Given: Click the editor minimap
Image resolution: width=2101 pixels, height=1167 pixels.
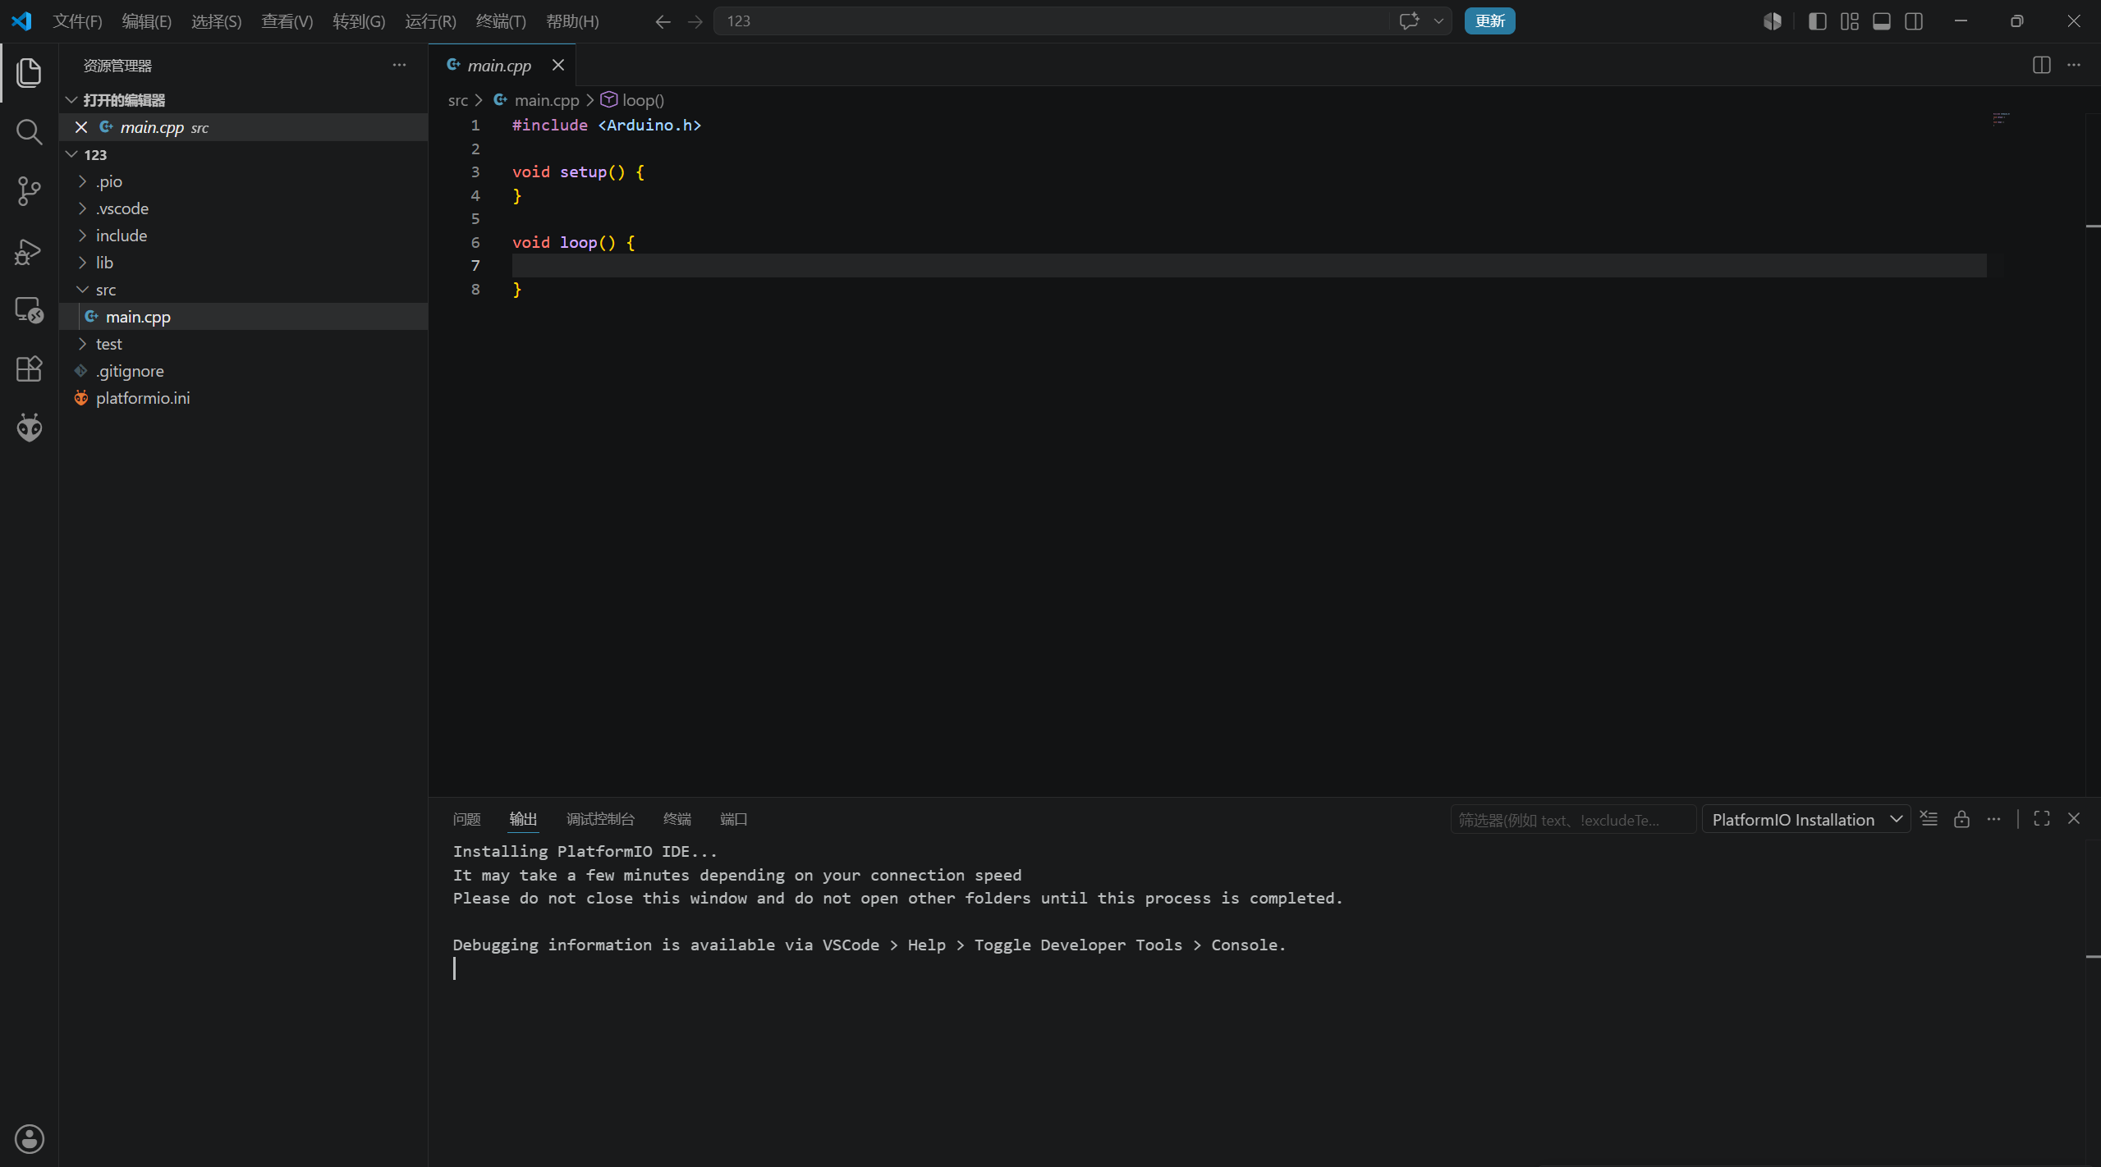Looking at the screenshot, I should (x=2001, y=119).
